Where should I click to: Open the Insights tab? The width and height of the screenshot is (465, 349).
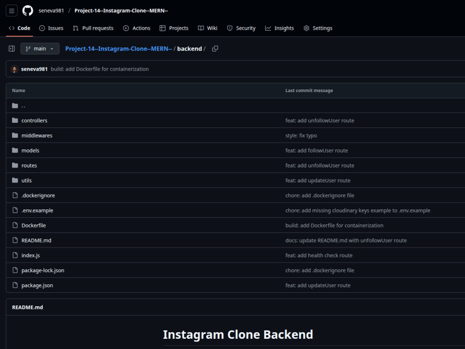pos(279,28)
